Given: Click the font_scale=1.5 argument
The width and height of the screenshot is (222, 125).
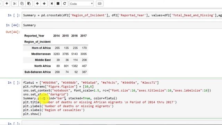Looking at the screenshot, I should (86, 90).
